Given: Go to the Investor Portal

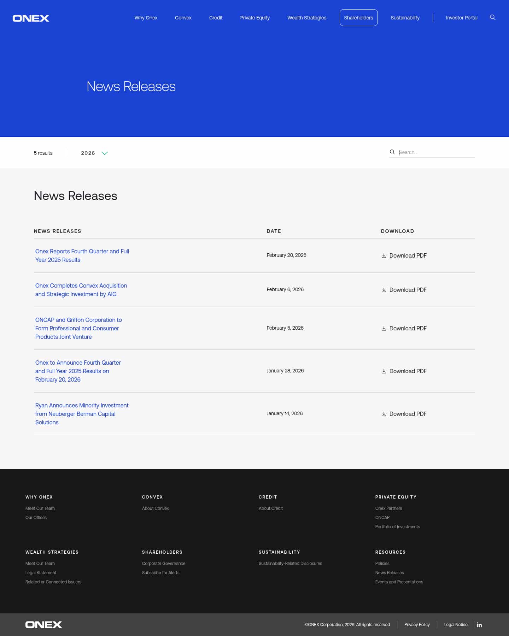Looking at the screenshot, I should pos(462,18).
